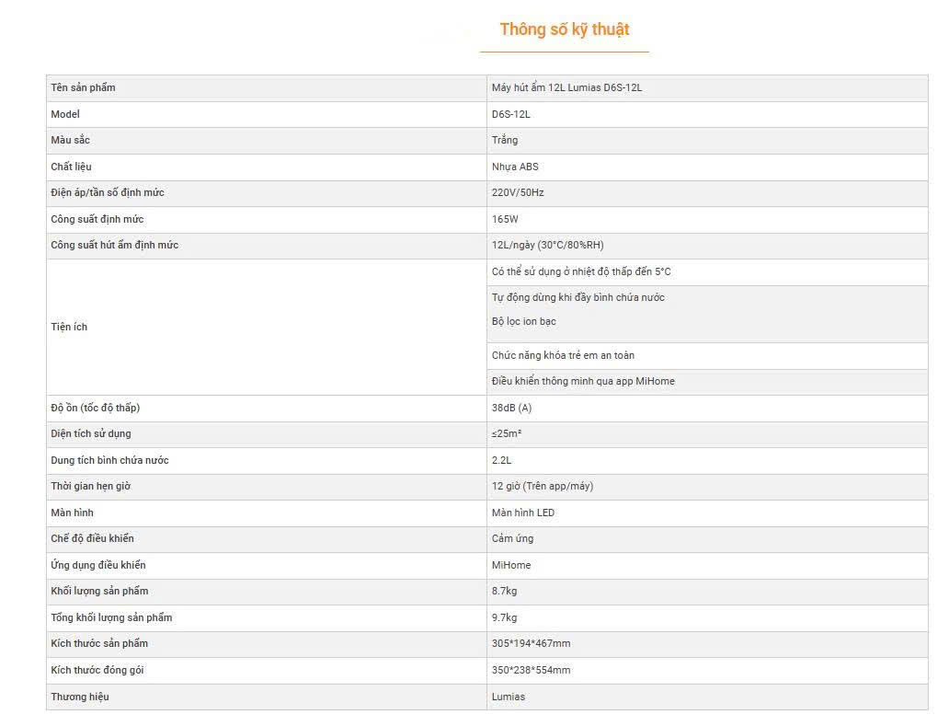Image resolution: width=949 pixels, height=726 pixels.
Task: Click the 350*238*554mm packaging dimensions
Action: click(x=531, y=671)
